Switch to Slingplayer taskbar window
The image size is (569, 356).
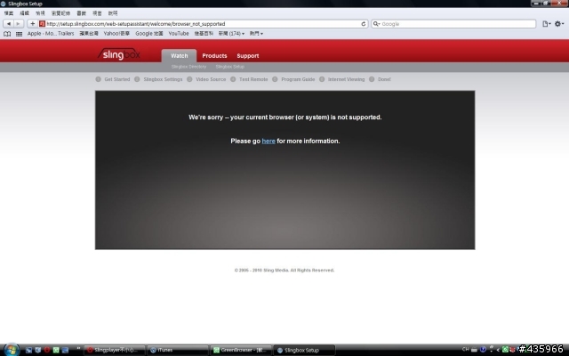click(115, 350)
